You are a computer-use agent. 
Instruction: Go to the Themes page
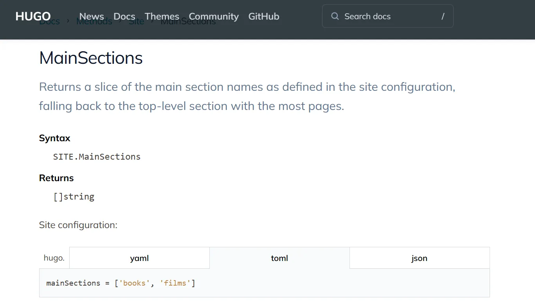tap(162, 16)
